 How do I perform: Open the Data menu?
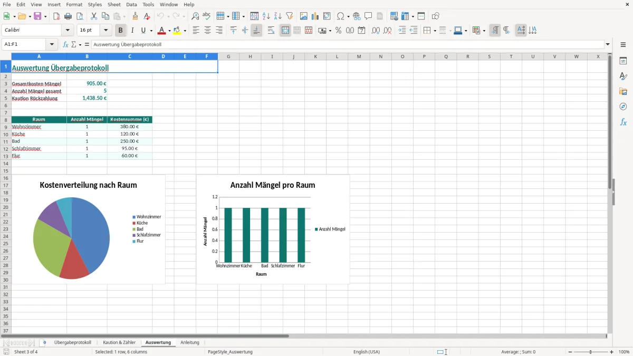pos(131,4)
